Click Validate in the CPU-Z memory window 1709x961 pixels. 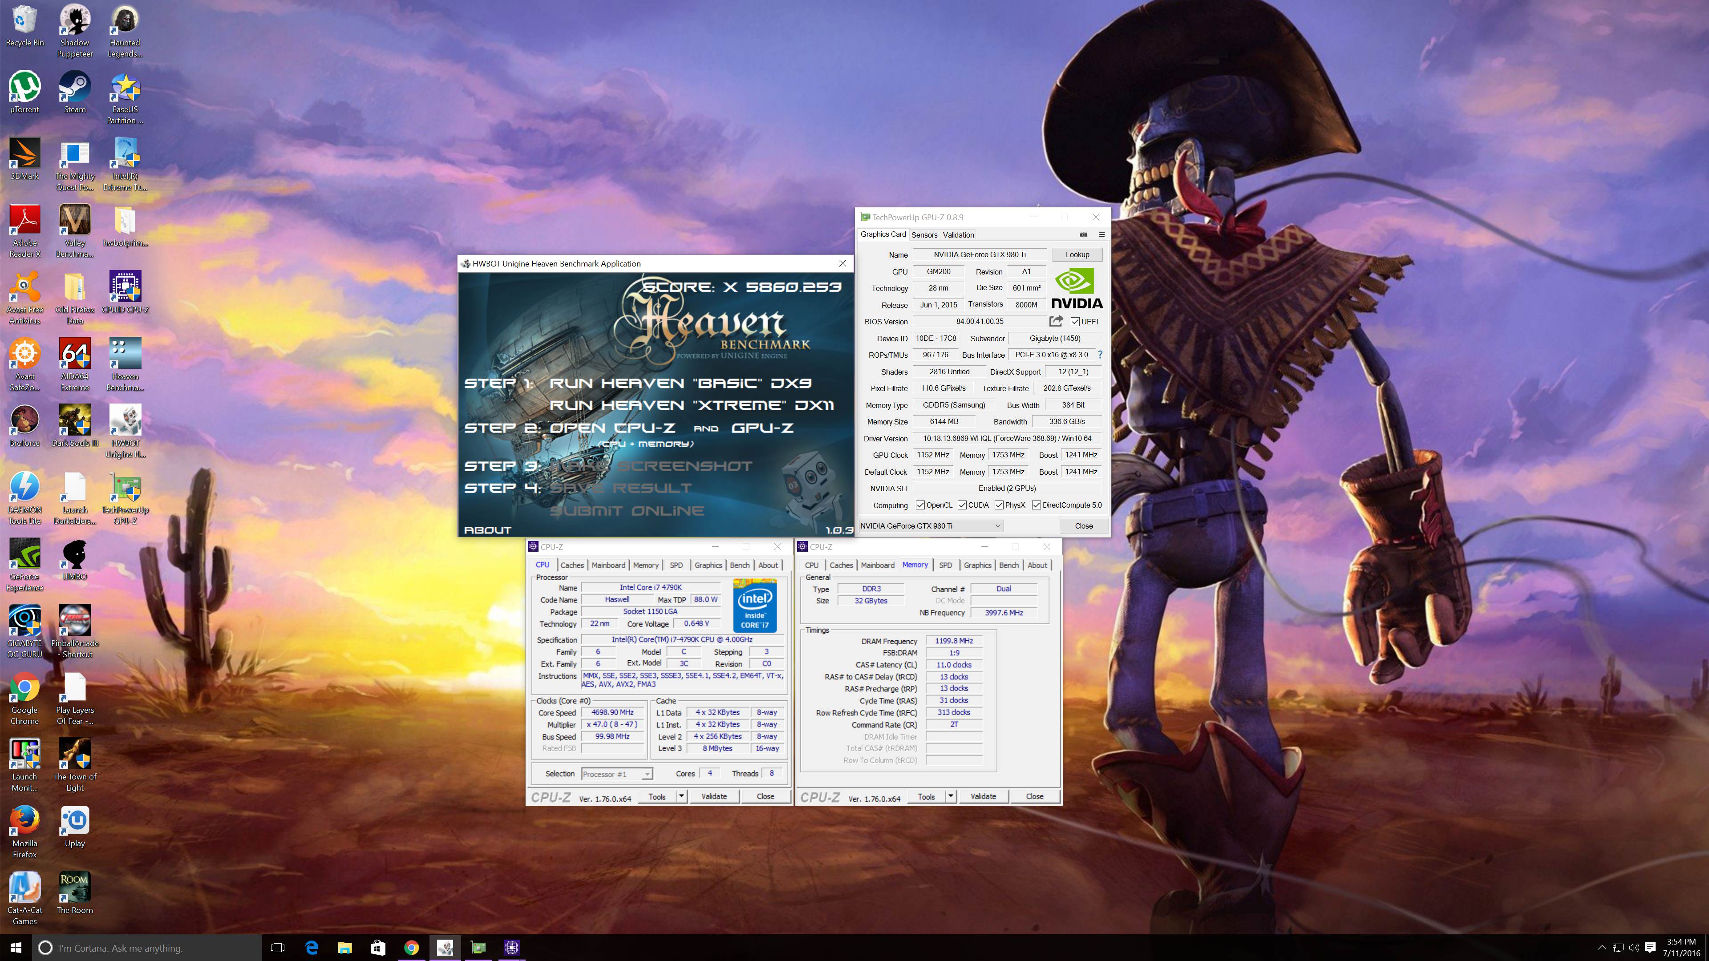983,796
